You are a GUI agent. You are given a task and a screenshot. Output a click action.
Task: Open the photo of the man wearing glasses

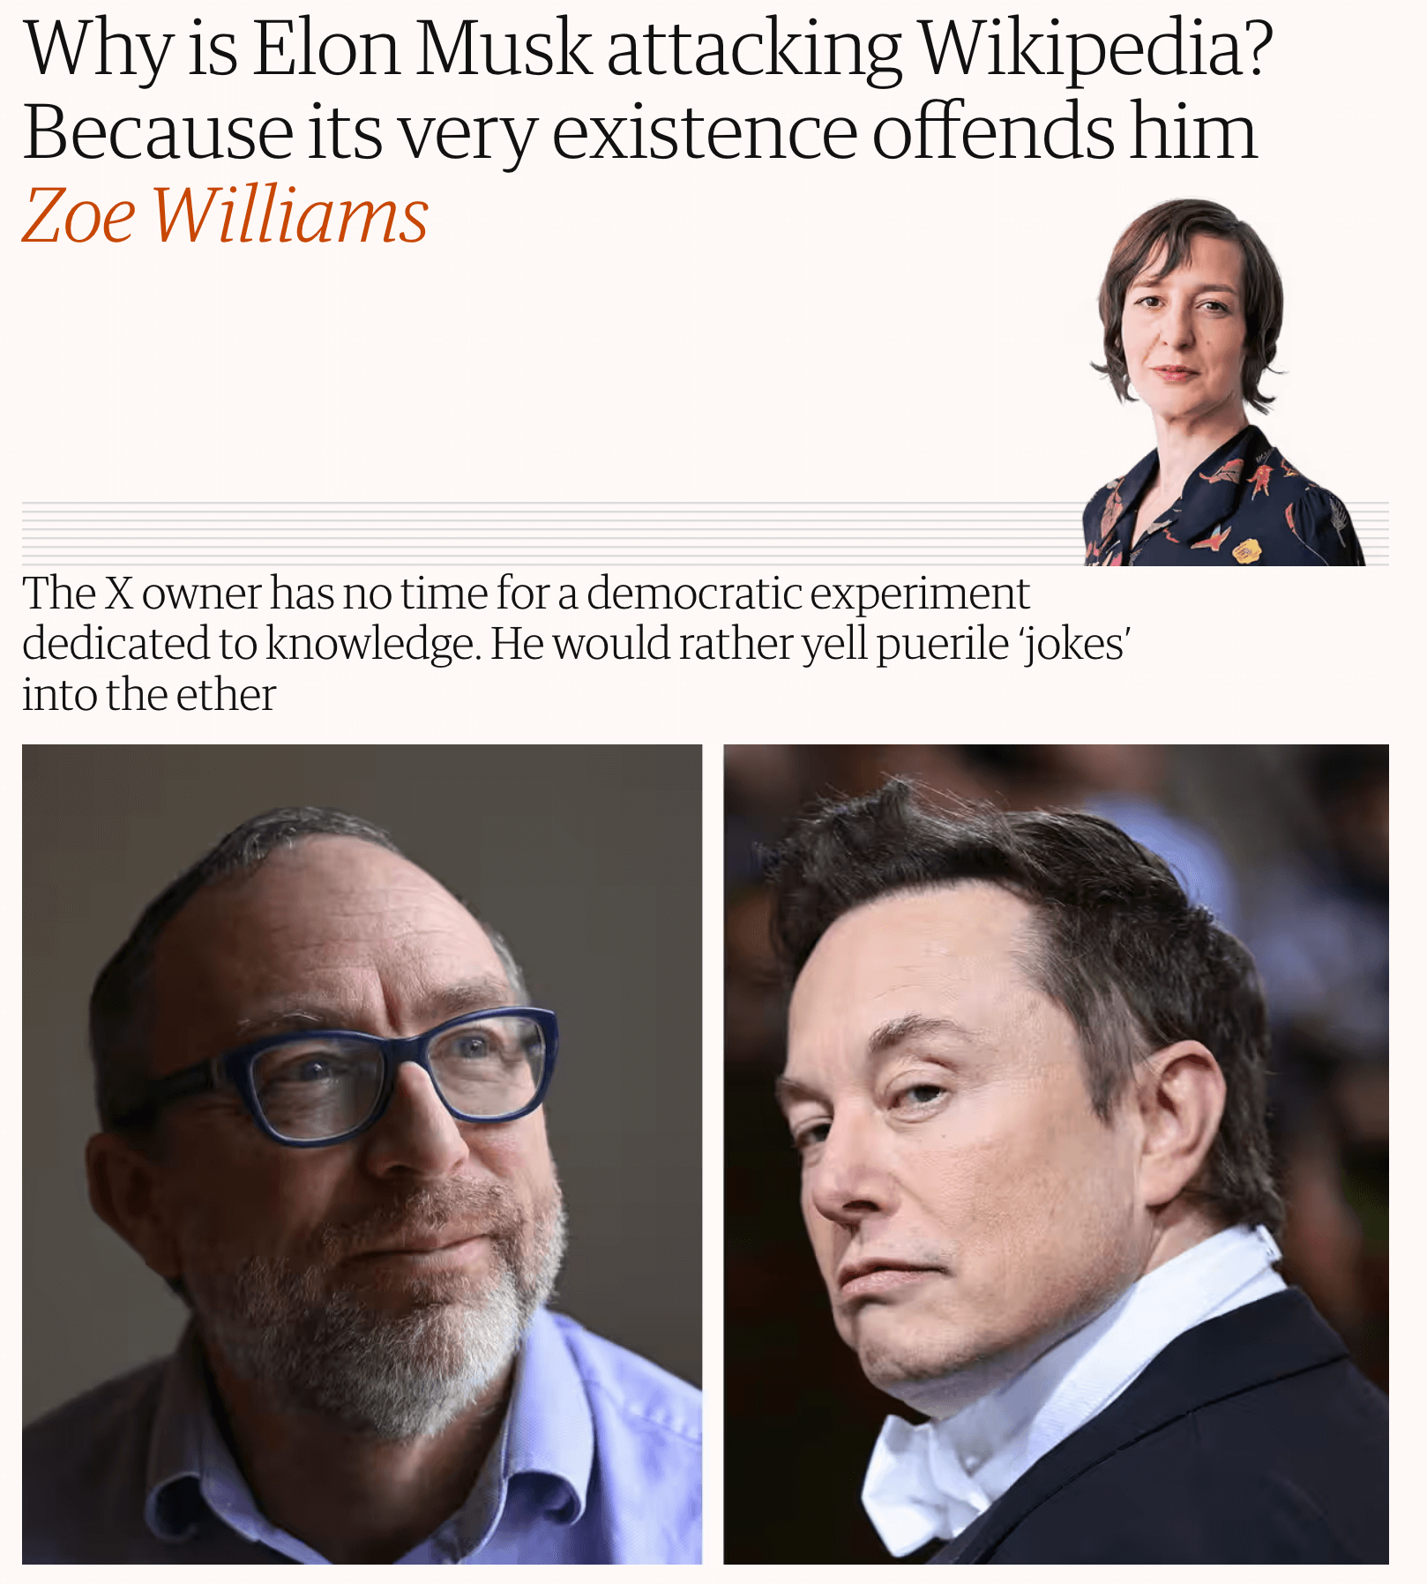(x=362, y=1154)
